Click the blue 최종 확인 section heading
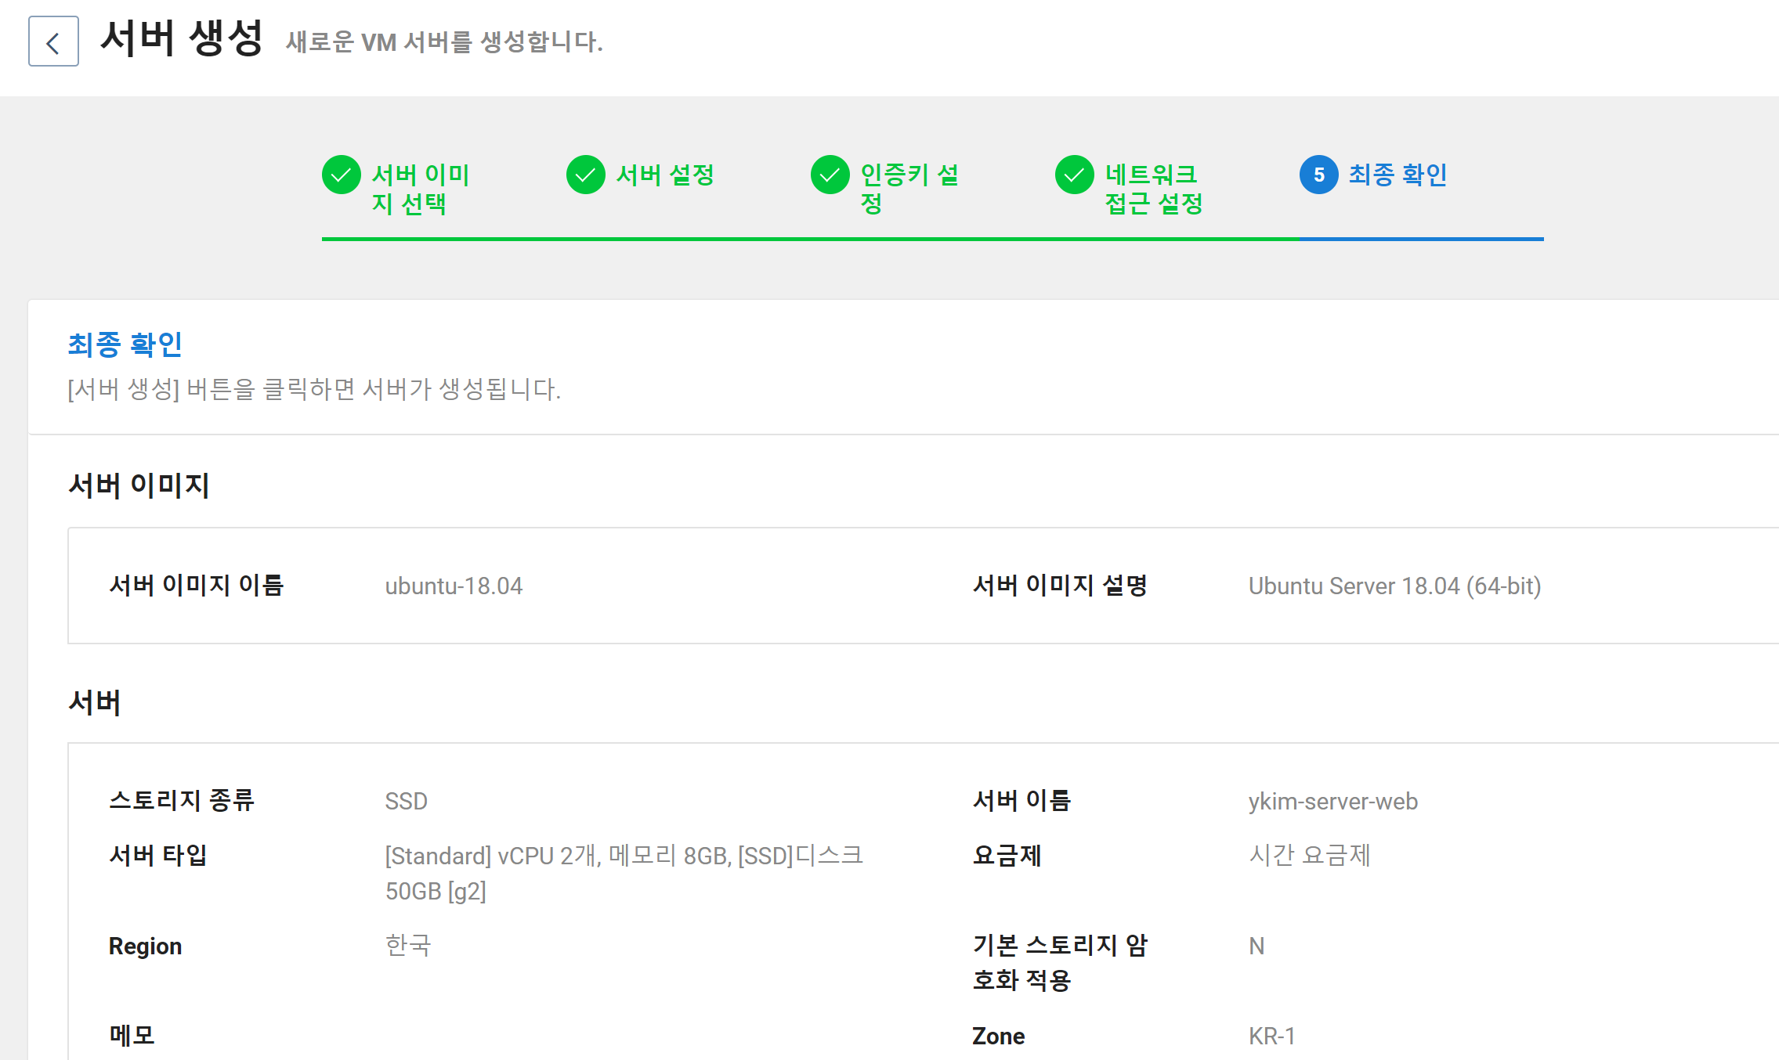The height and width of the screenshot is (1060, 1779). (125, 344)
